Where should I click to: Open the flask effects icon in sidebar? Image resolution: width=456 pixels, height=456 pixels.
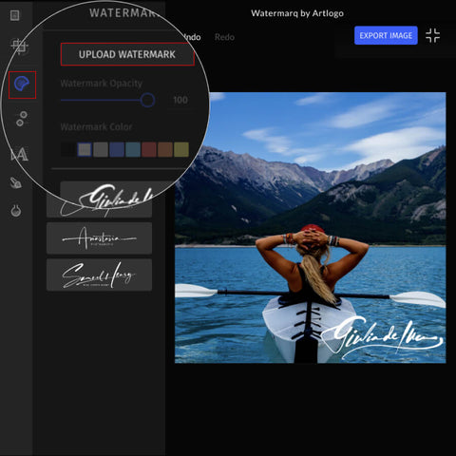pos(16,211)
